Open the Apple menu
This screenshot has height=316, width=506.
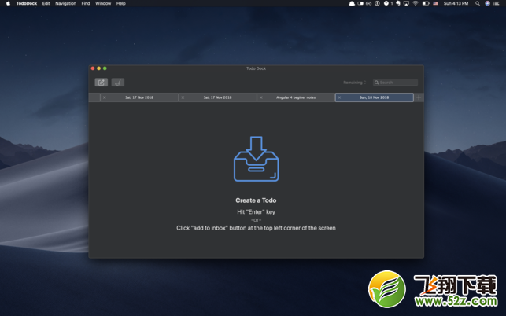pyautogui.click(x=8, y=3)
